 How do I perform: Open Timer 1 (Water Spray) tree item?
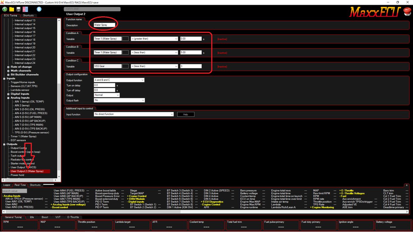click(23, 136)
